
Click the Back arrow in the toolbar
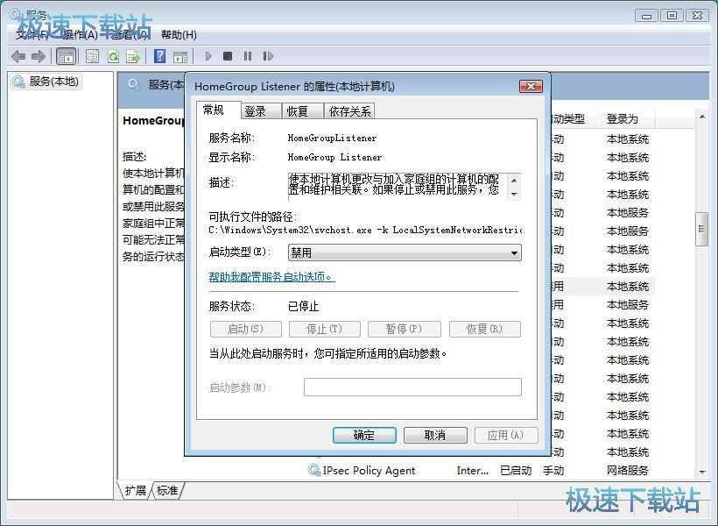point(18,56)
